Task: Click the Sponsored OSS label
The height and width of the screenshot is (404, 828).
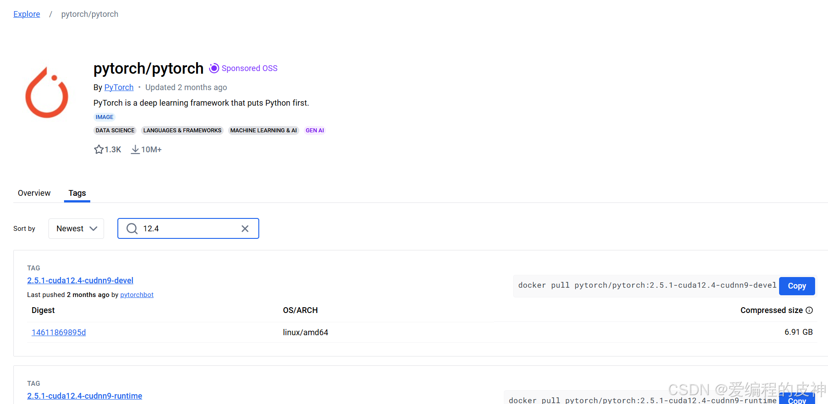Action: (x=249, y=68)
